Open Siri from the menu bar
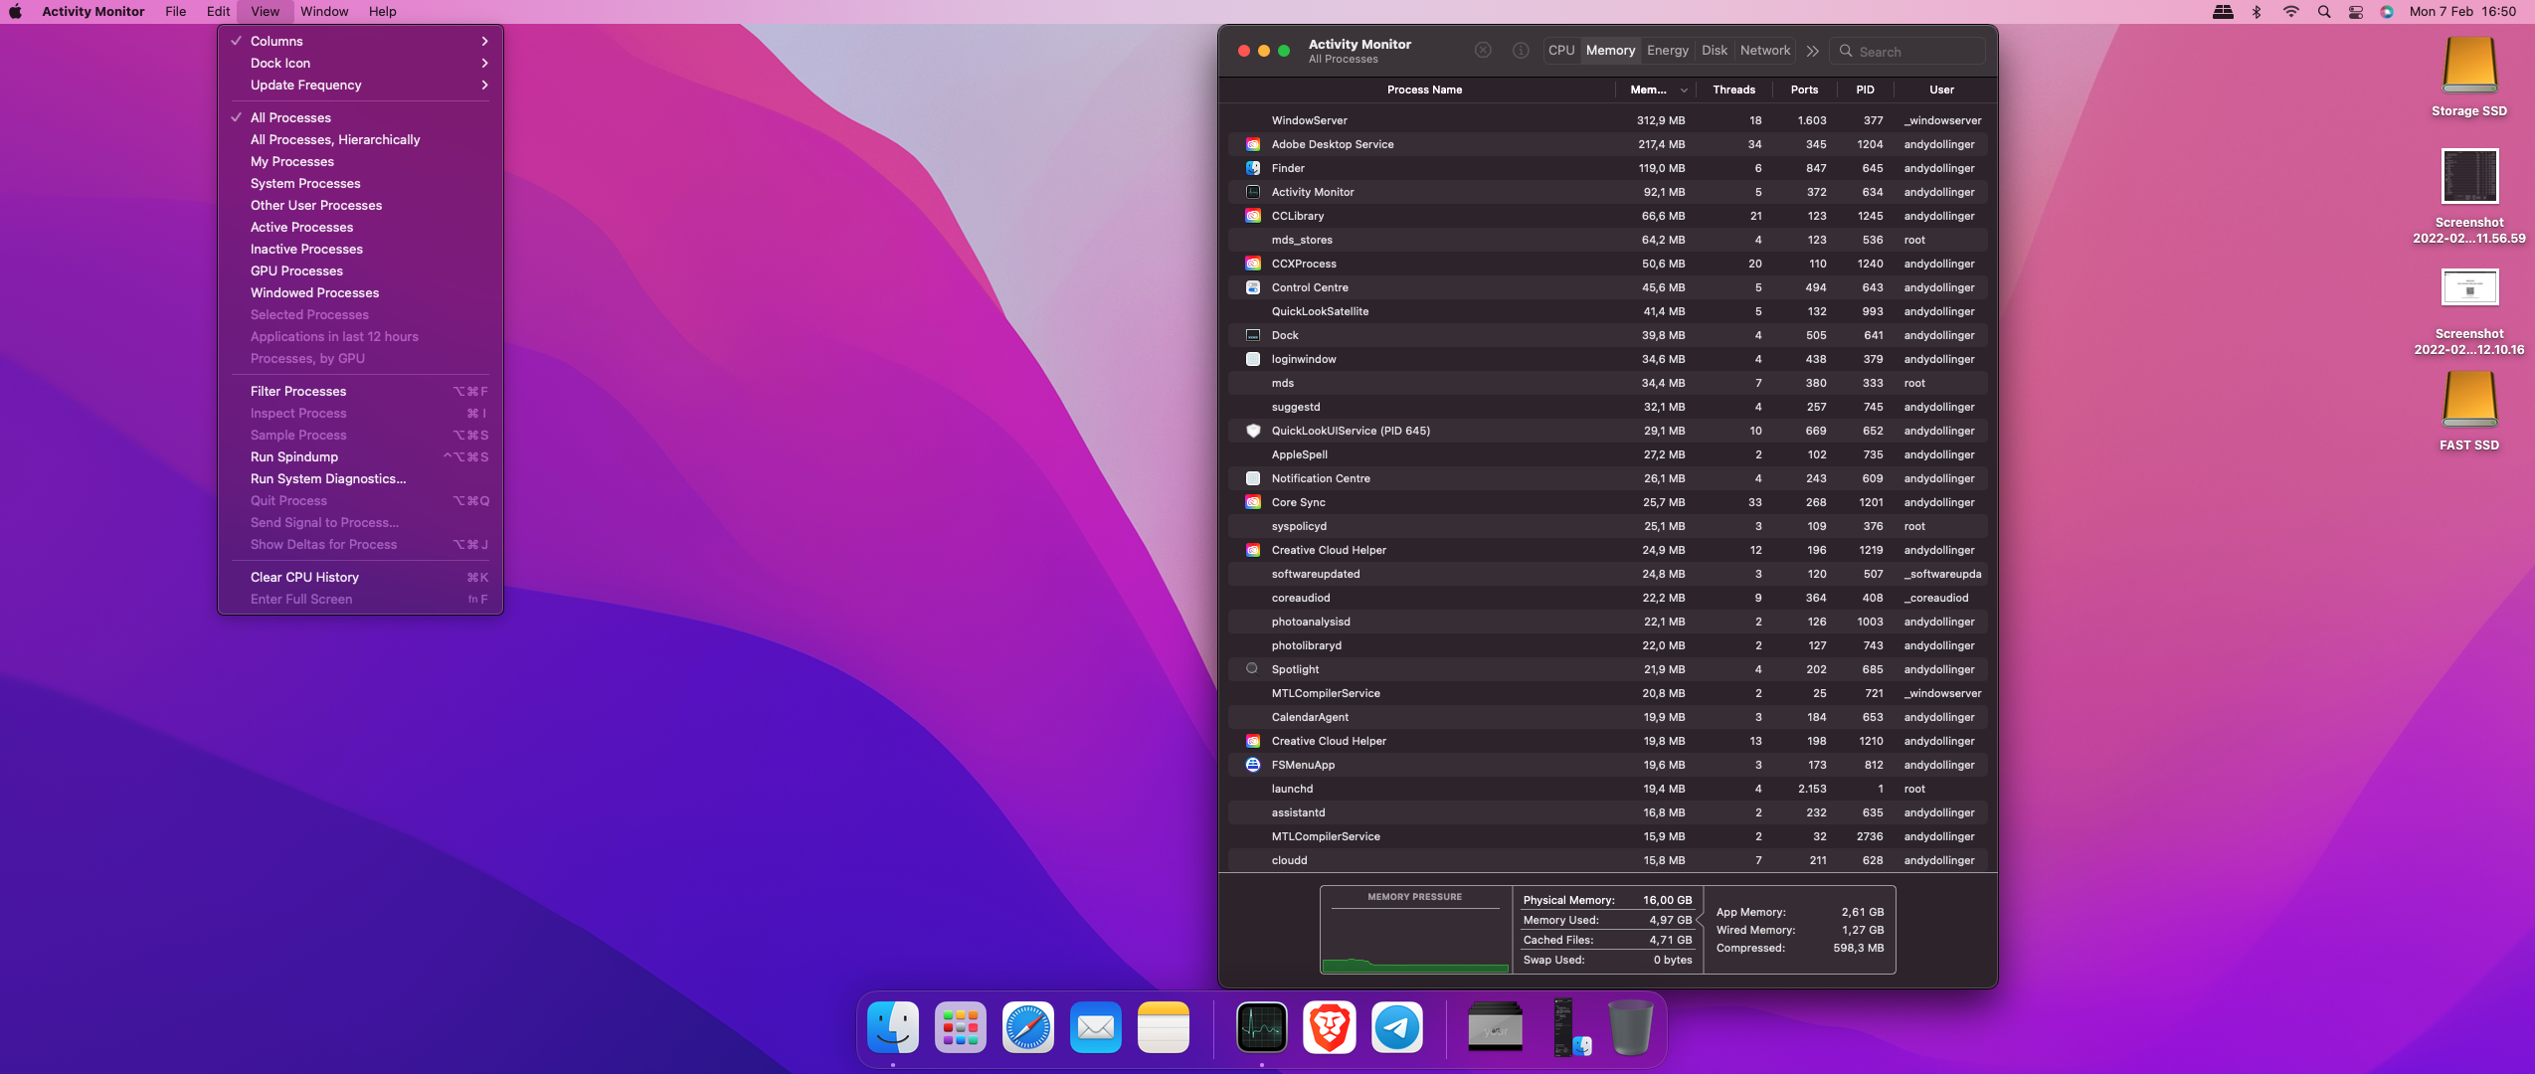Screen dimensions: 2535x1074 click(2387, 12)
